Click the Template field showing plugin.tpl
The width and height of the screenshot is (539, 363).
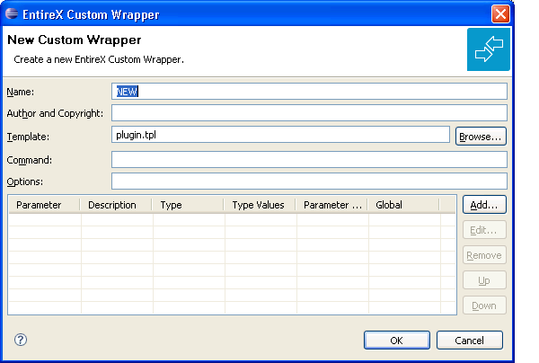[x=280, y=135]
